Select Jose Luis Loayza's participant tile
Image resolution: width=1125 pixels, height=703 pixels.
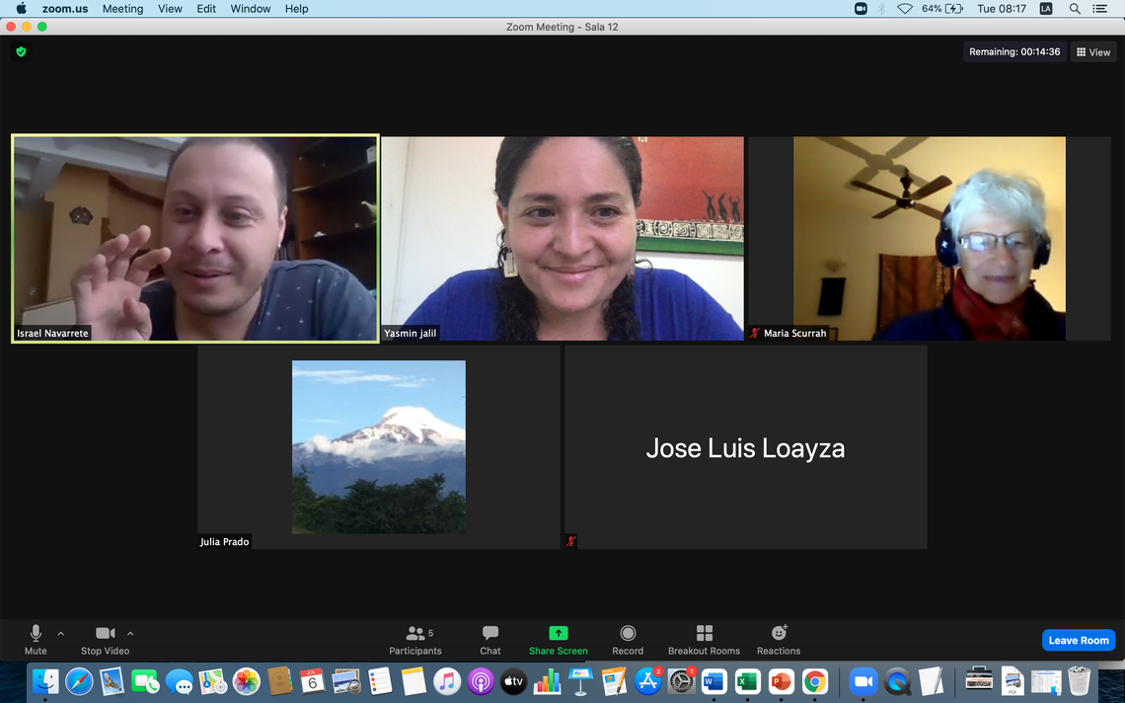coord(745,447)
